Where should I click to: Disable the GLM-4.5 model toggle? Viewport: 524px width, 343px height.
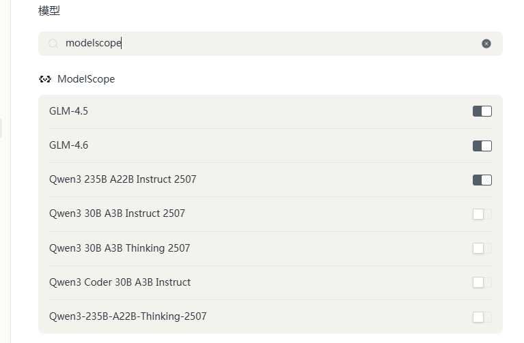(482, 111)
